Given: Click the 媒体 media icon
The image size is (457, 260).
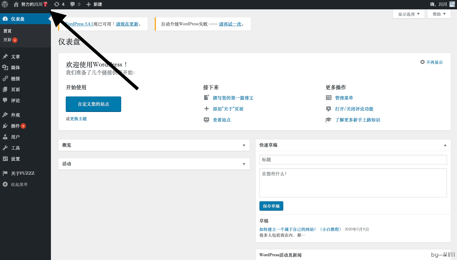Looking at the screenshot, I should point(5,67).
